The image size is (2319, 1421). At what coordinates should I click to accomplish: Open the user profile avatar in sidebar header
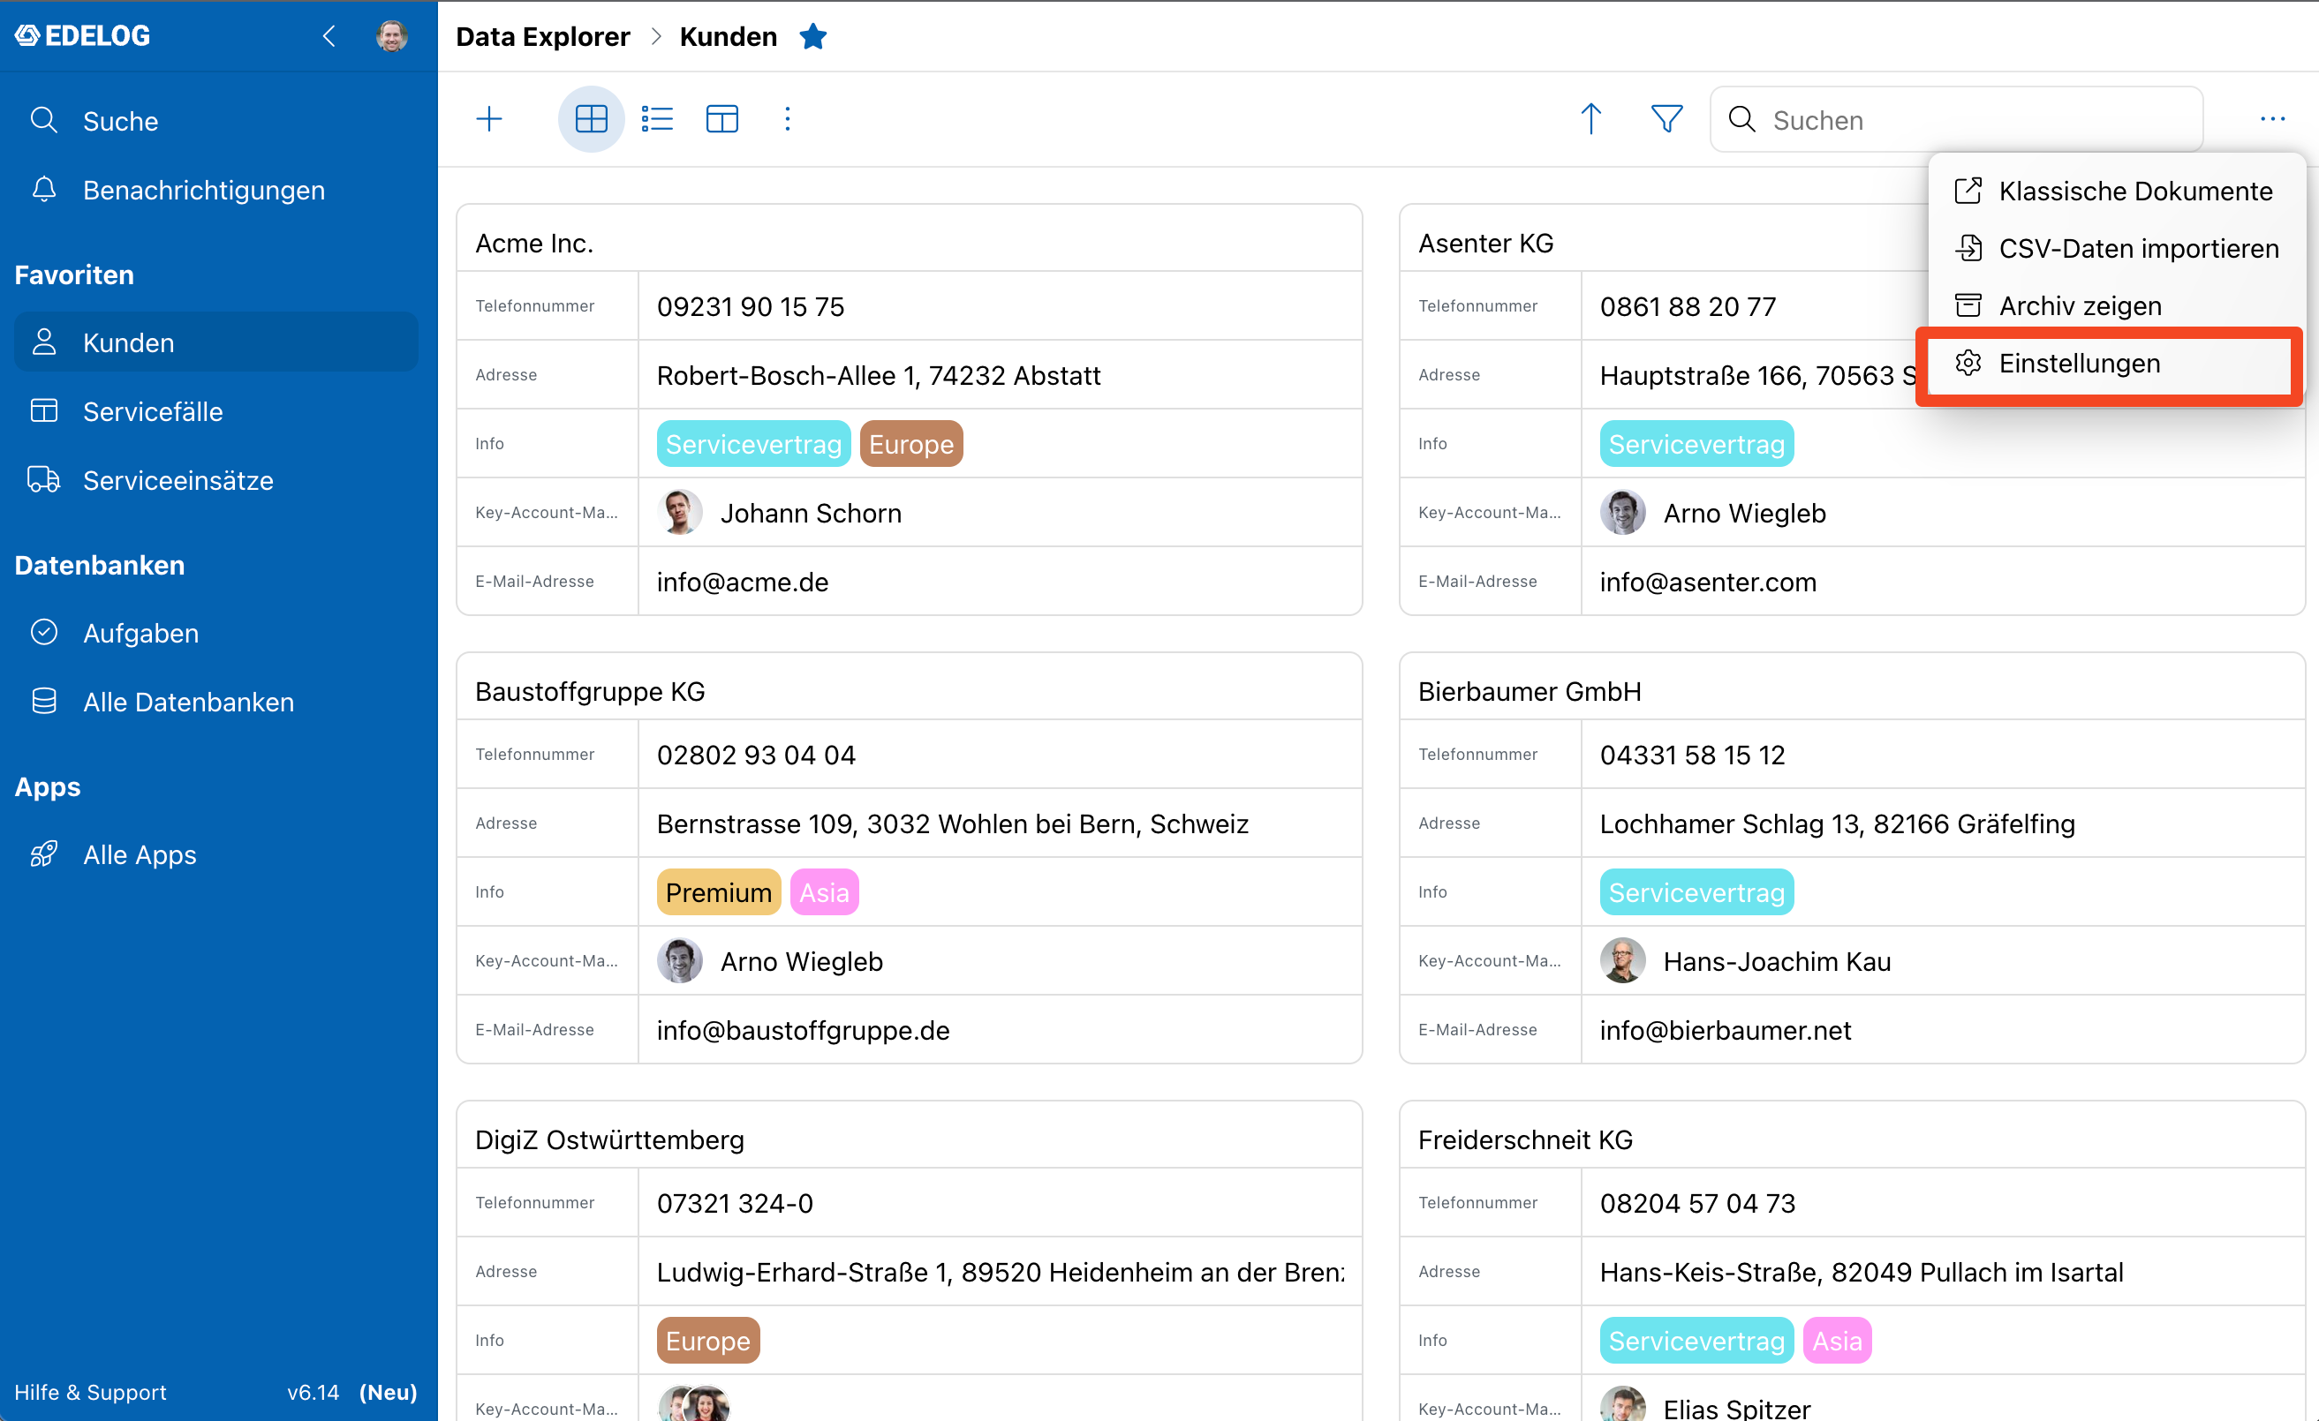point(391,35)
